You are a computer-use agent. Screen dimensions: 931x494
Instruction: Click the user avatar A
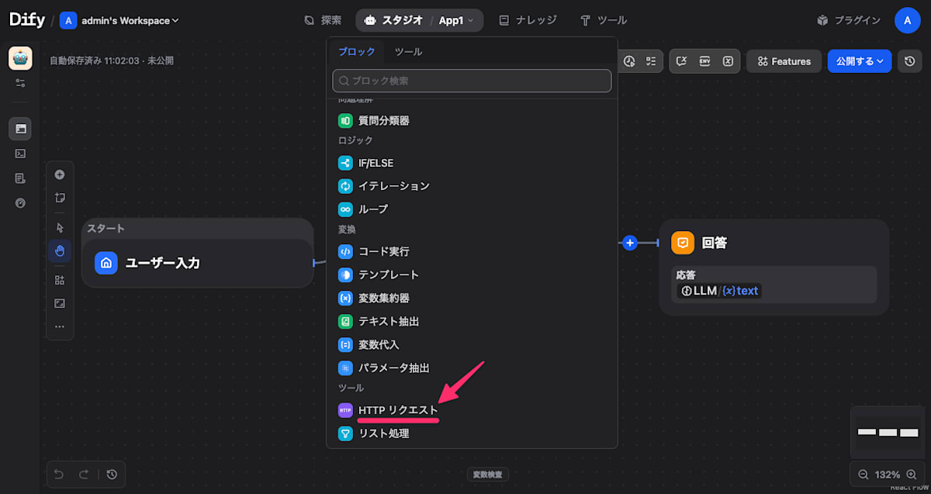(x=907, y=20)
